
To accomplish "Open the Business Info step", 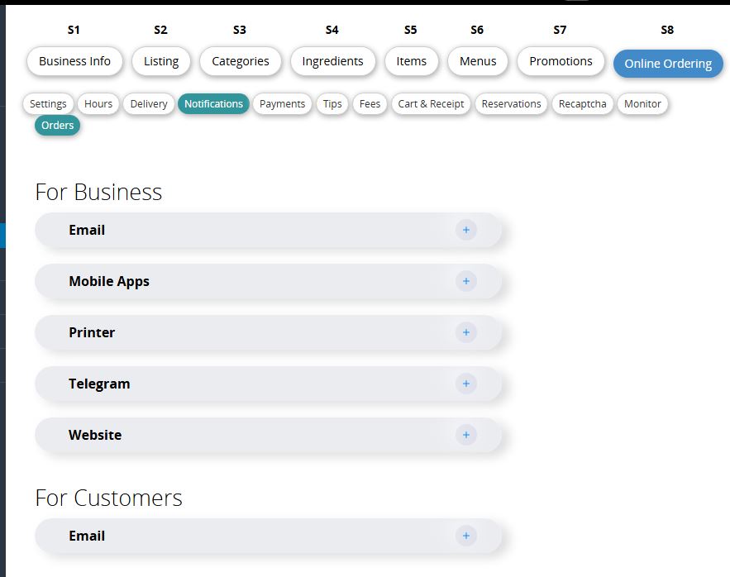I will (x=74, y=61).
